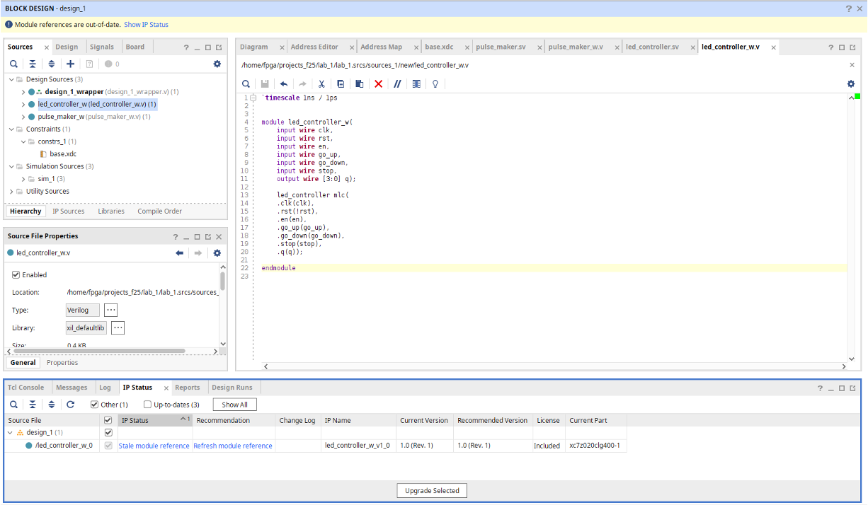
Task: Open Sources panel settings gear
Action: point(217,64)
